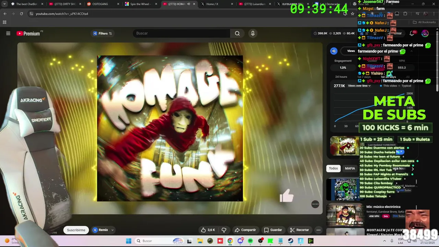Select the MAFIA filter chip
The height and width of the screenshot is (247, 439).
tap(350, 168)
